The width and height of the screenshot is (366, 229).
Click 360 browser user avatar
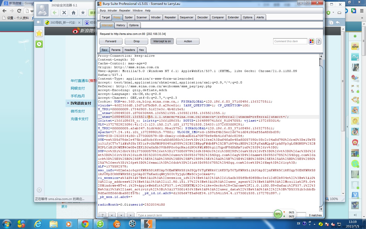[42, 10]
